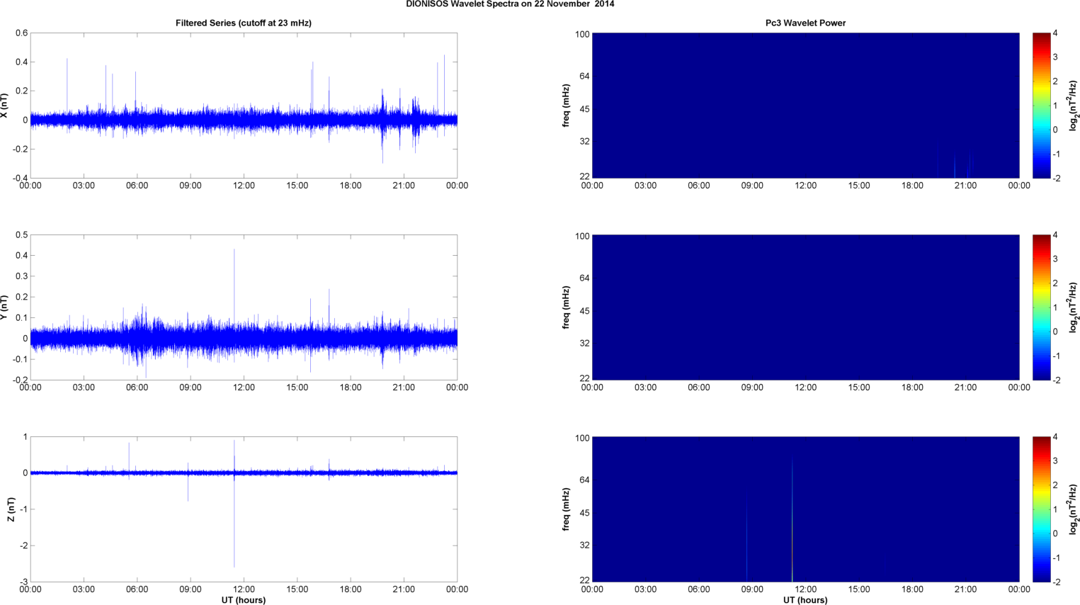Click the X-component wavelet power spectrogram
This screenshot has width=1080, height=605.
click(805, 106)
